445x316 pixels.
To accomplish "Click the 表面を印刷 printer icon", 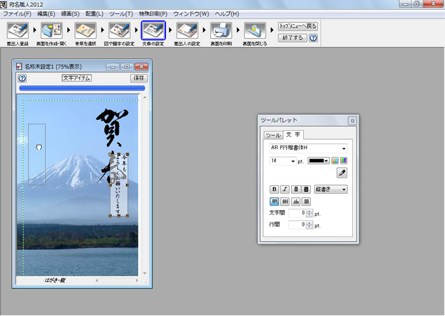I will pos(220,29).
